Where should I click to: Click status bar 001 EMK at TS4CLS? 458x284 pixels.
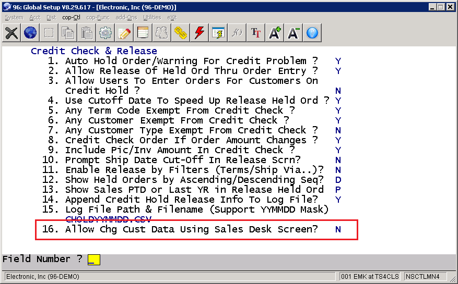[x=370, y=276]
